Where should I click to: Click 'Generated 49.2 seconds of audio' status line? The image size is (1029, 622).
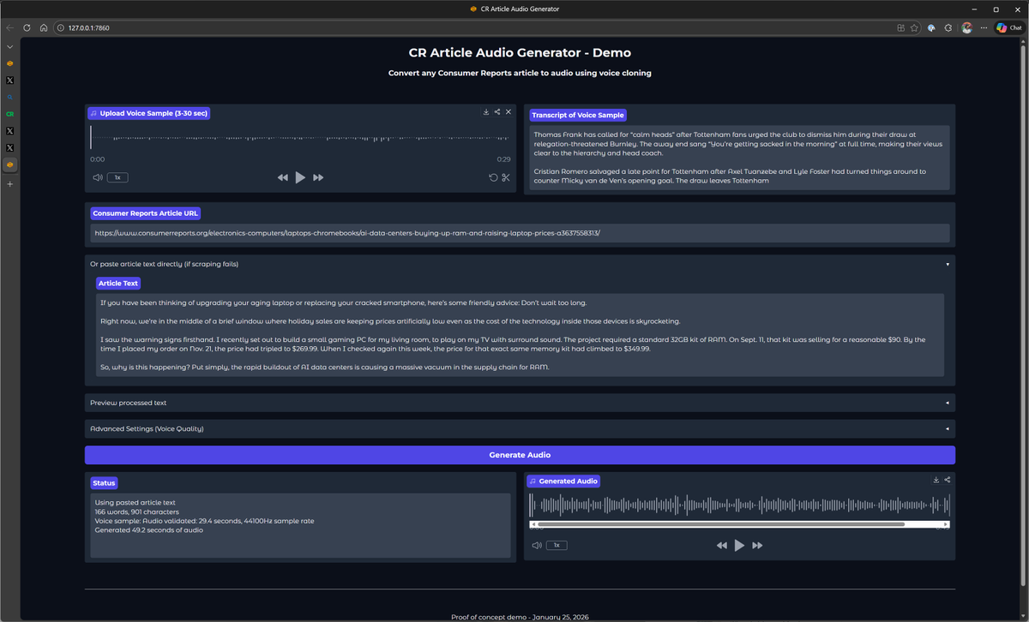point(149,529)
